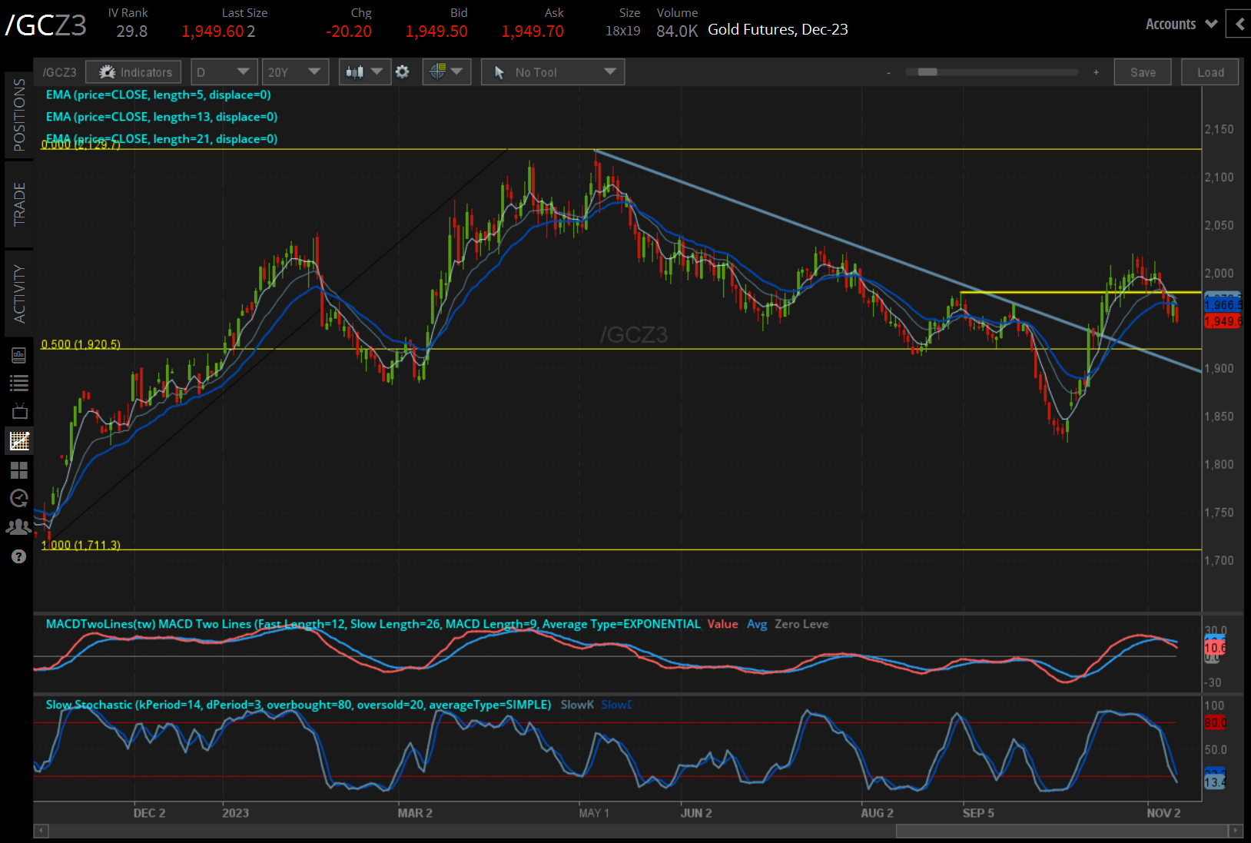This screenshot has height=843, width=1251.
Task: Click the horizontal scrollbar below the chart
Action: click(x=1060, y=831)
